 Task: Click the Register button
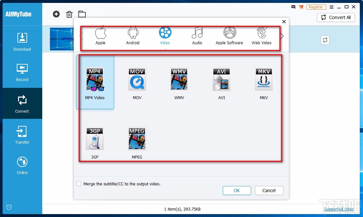point(316,7)
